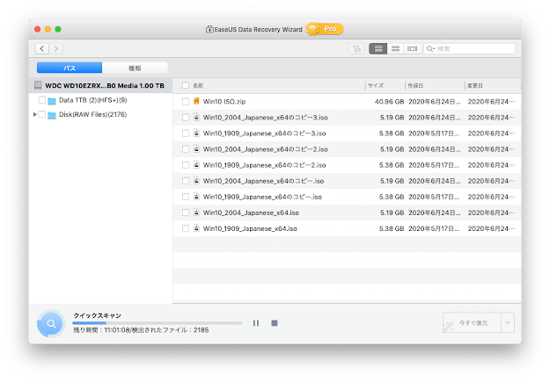The image size is (550, 382).
Task: Switch to icon grid view
Action: (395, 48)
